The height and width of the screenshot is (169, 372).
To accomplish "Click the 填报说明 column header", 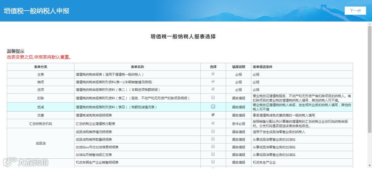I will 238,67.
